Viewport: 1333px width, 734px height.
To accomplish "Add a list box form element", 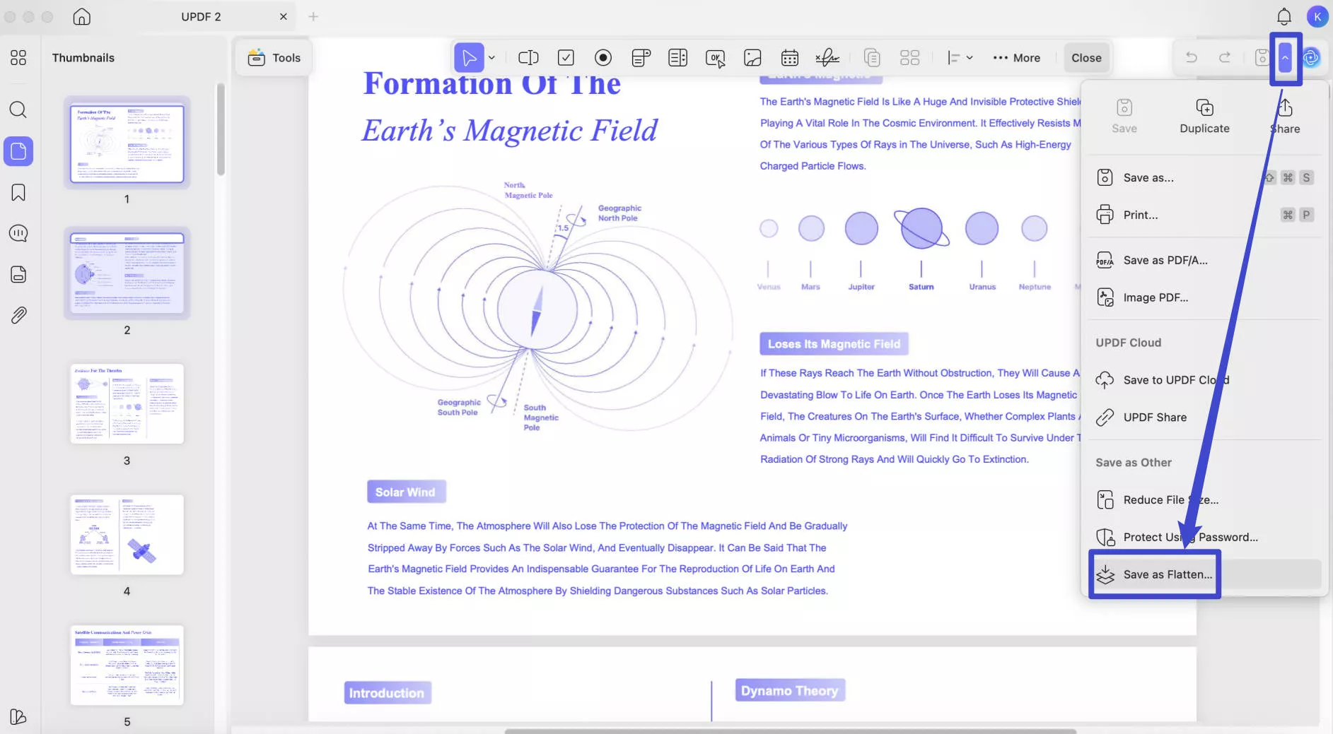I will pyautogui.click(x=677, y=58).
